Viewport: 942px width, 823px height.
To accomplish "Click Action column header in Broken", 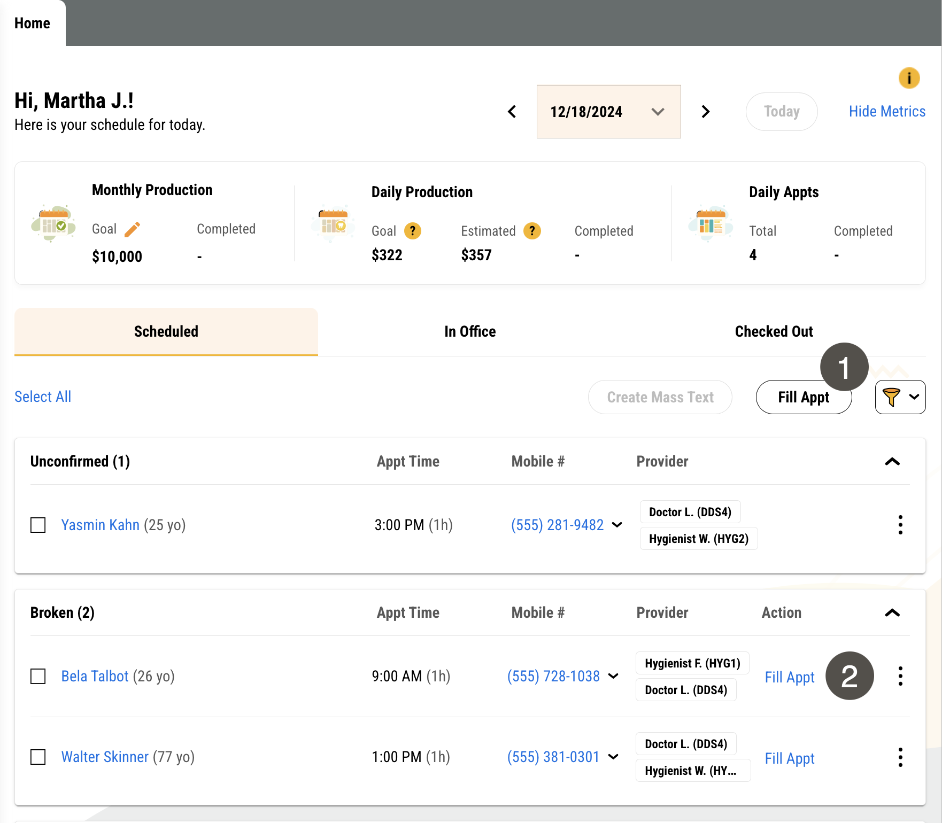I will point(781,612).
